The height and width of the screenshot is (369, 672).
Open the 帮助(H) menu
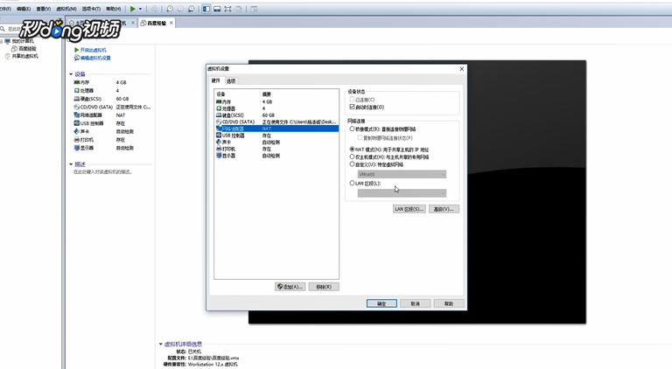point(114,9)
